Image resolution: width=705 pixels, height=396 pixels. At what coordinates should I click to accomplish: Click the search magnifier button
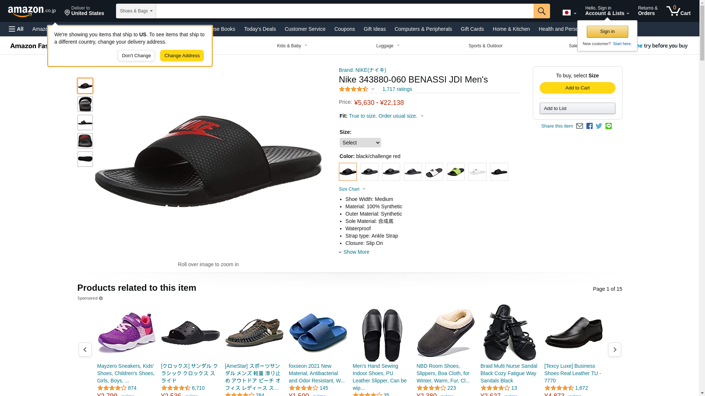click(x=542, y=11)
